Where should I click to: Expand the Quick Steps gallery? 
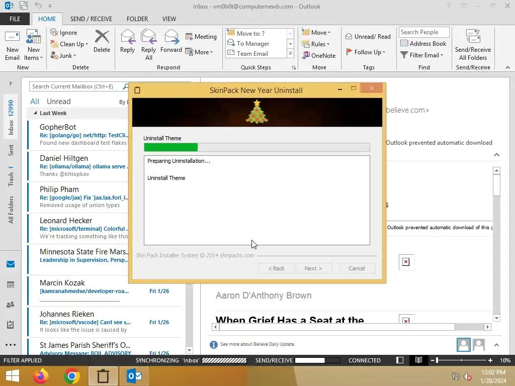[290, 54]
